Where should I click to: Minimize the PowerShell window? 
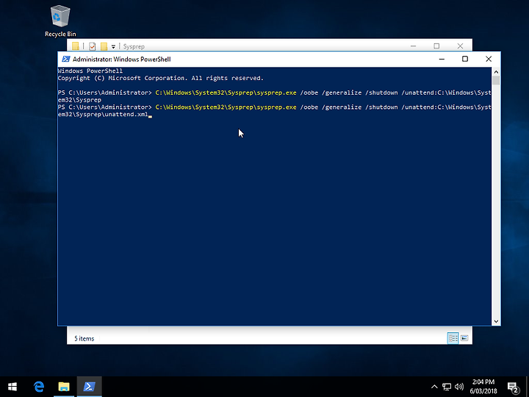pos(442,59)
